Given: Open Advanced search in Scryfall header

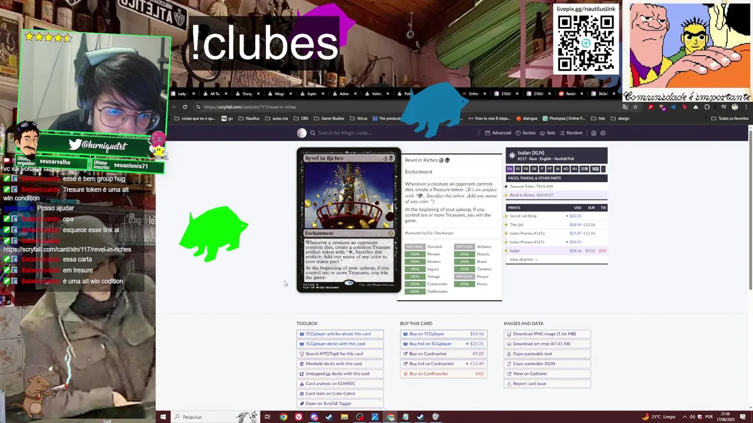Looking at the screenshot, I should (x=498, y=133).
